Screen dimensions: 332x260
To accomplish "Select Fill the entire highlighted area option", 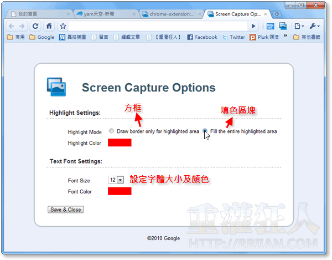I will click(205, 131).
